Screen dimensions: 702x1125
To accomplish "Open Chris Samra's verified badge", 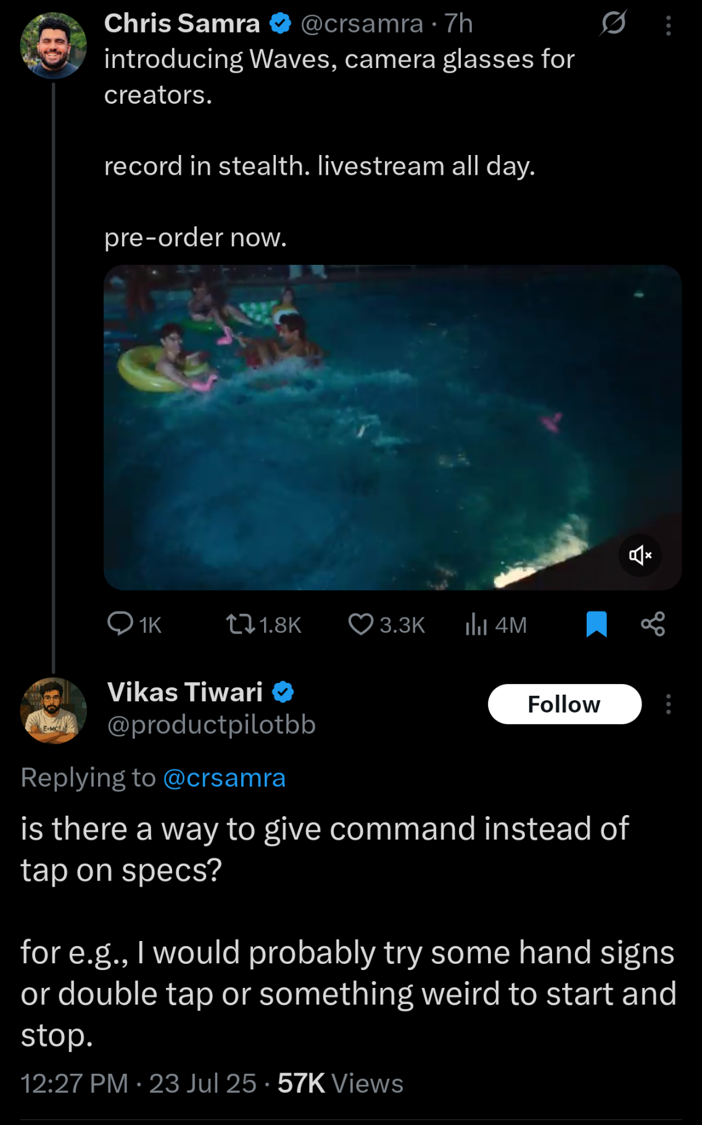I will coord(281,23).
